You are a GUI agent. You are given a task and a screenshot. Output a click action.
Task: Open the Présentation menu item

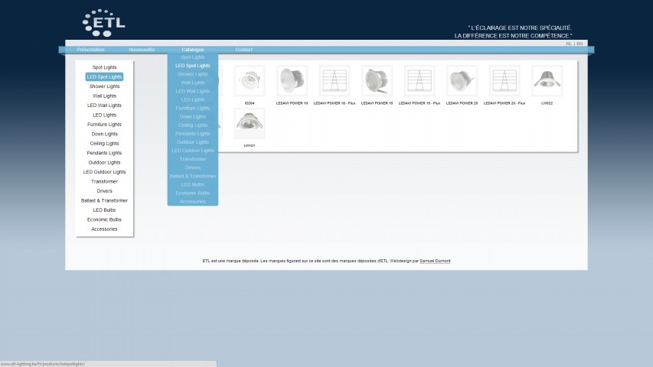[x=90, y=50]
